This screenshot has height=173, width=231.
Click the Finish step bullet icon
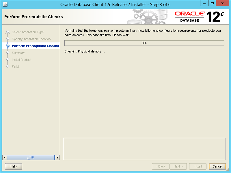coord(8,67)
